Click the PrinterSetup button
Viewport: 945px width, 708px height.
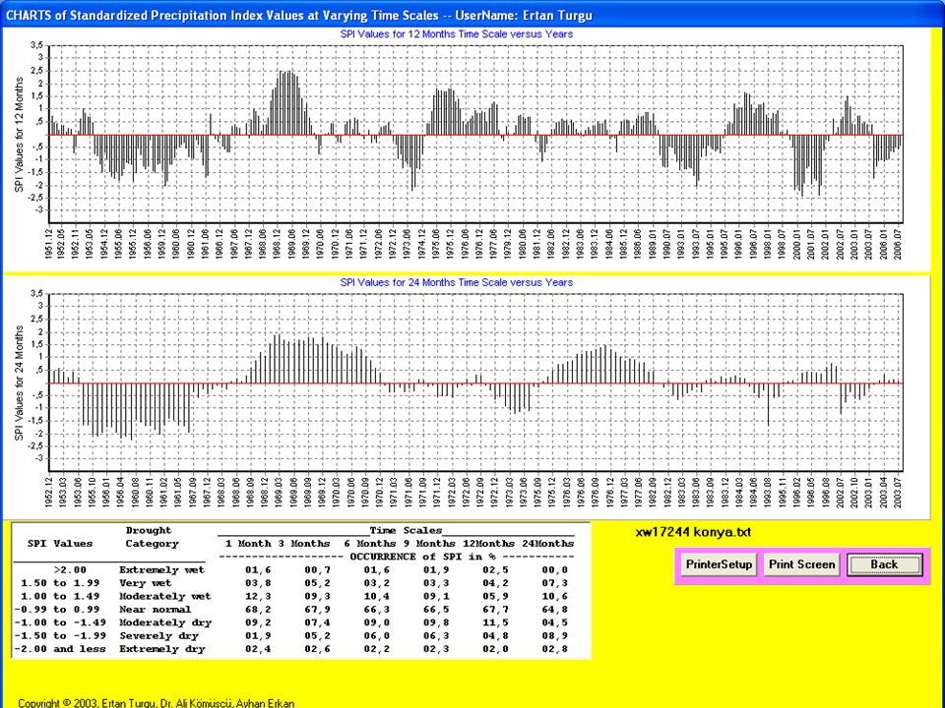719,564
